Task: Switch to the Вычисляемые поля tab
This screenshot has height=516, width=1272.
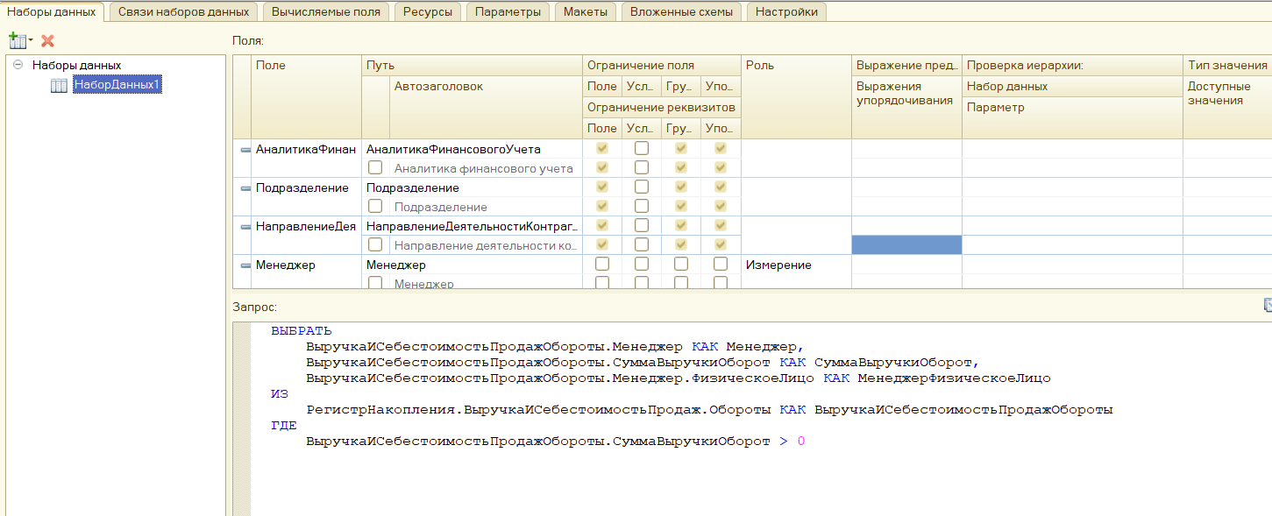Action: click(x=325, y=11)
